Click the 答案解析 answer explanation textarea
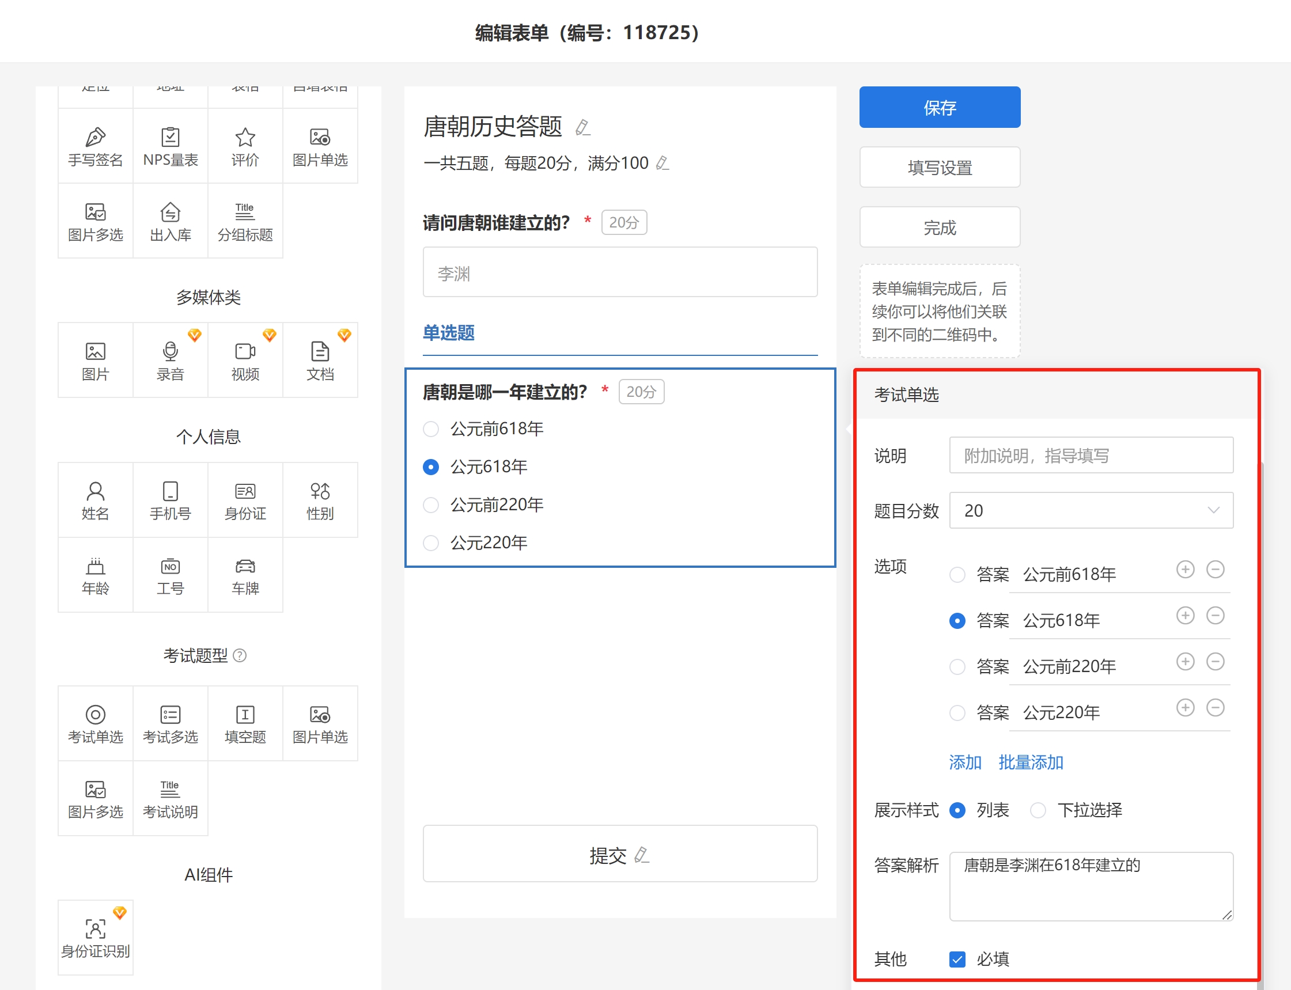Image resolution: width=1291 pixels, height=990 pixels. [x=1091, y=886]
